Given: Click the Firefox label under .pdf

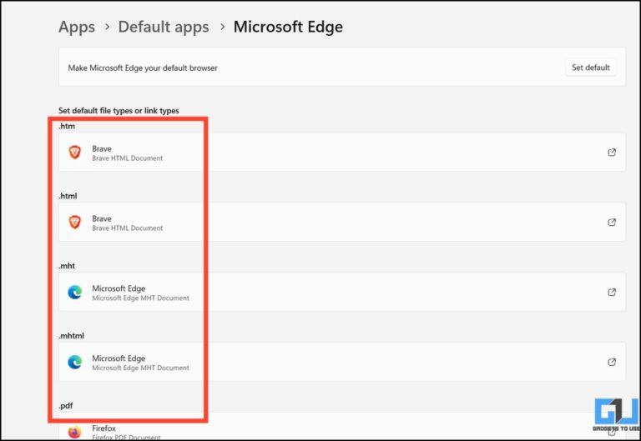Looking at the screenshot, I should coord(103,428).
